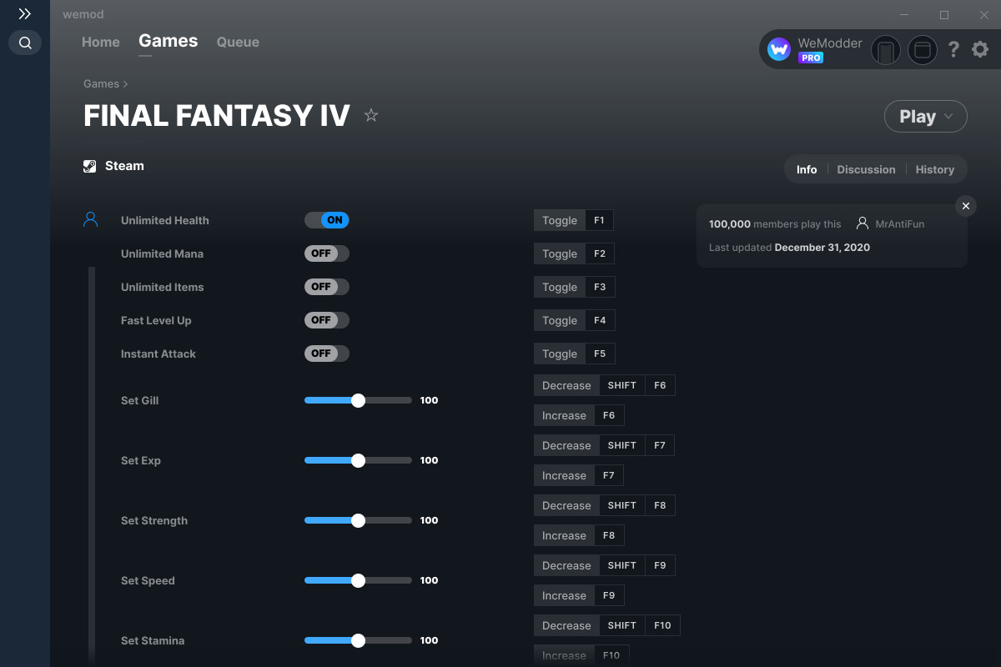Viewport: 1001px width, 667px height.
Task: Switch to the History tab
Action: click(x=935, y=169)
